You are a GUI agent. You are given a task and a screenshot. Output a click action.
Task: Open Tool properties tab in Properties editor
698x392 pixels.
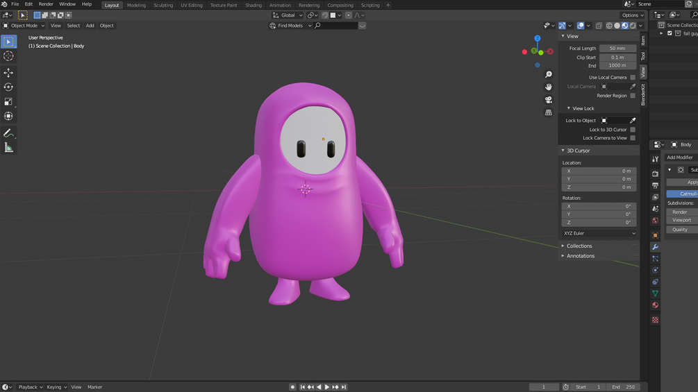pos(655,159)
